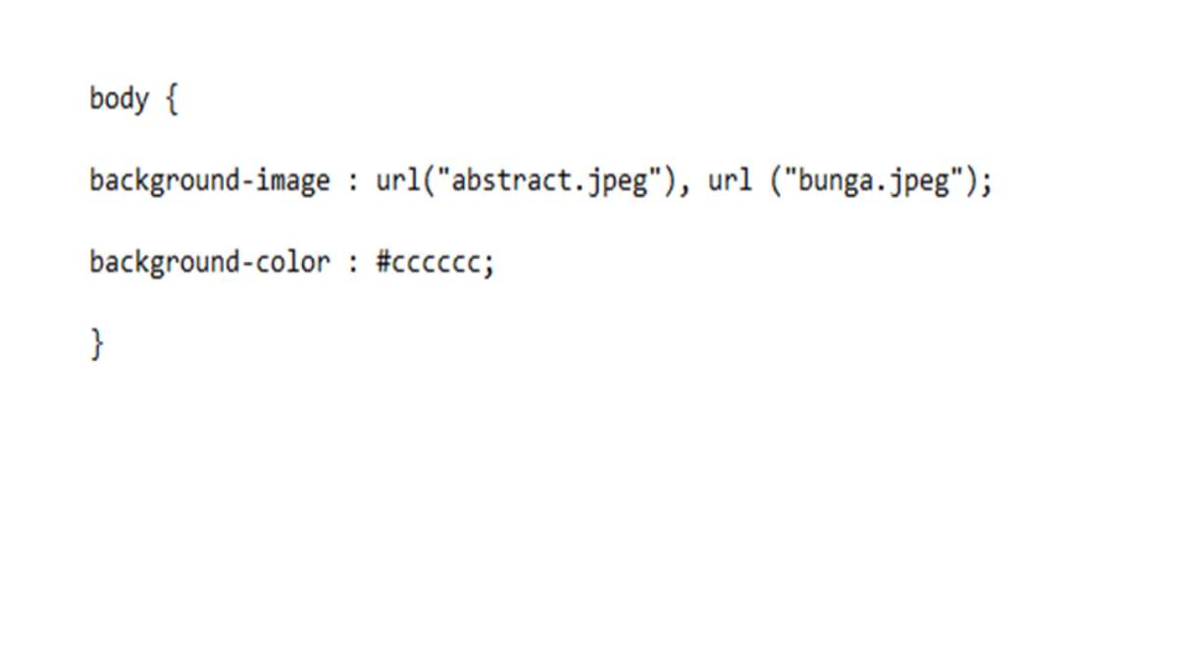Click the word background in background-color

pos(164,262)
